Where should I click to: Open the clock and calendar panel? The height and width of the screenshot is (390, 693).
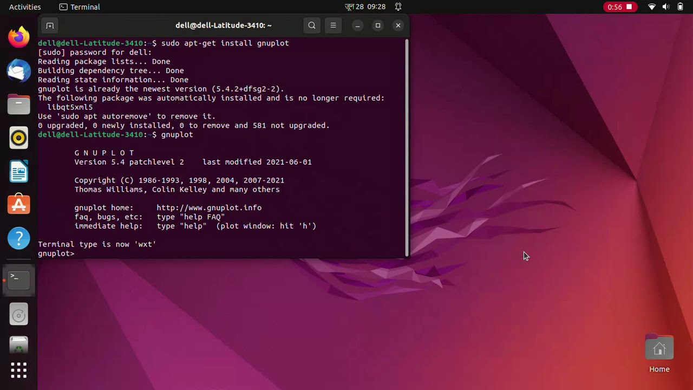(365, 7)
